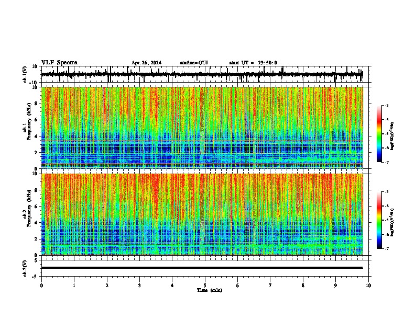415x320 pixels.
Task: Click the "-7" tick of ch.1 colorbar
Action: click(x=386, y=163)
